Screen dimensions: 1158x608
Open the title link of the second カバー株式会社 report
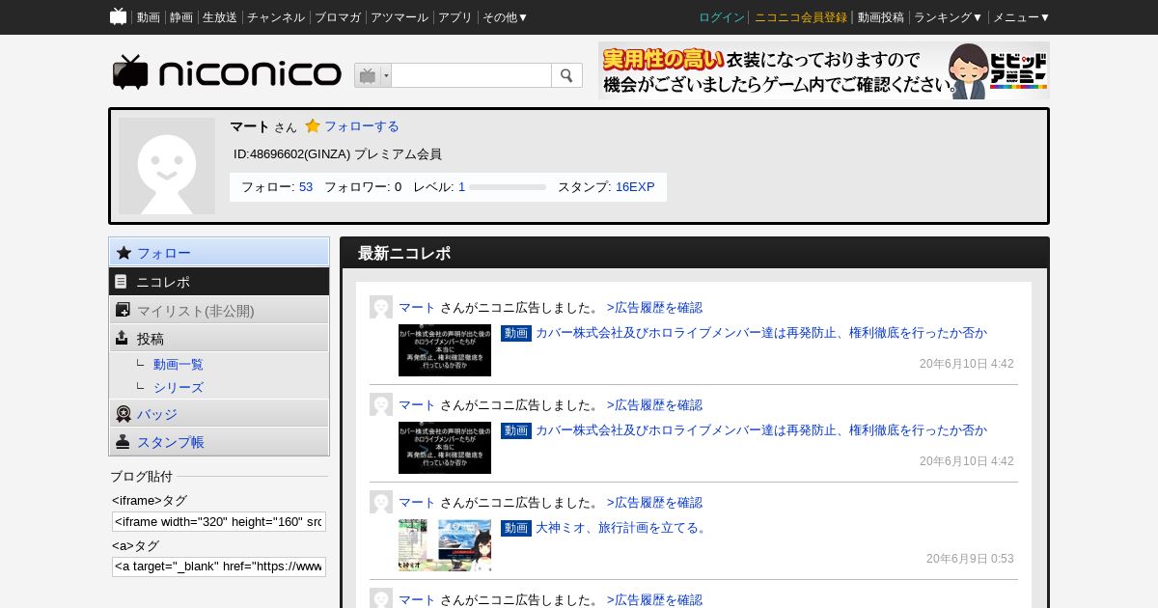coord(761,430)
